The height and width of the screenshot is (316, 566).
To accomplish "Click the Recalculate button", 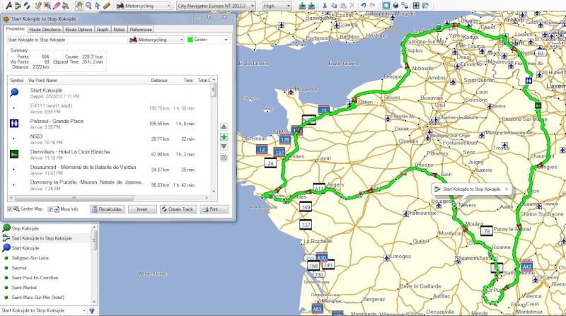I will (108, 209).
